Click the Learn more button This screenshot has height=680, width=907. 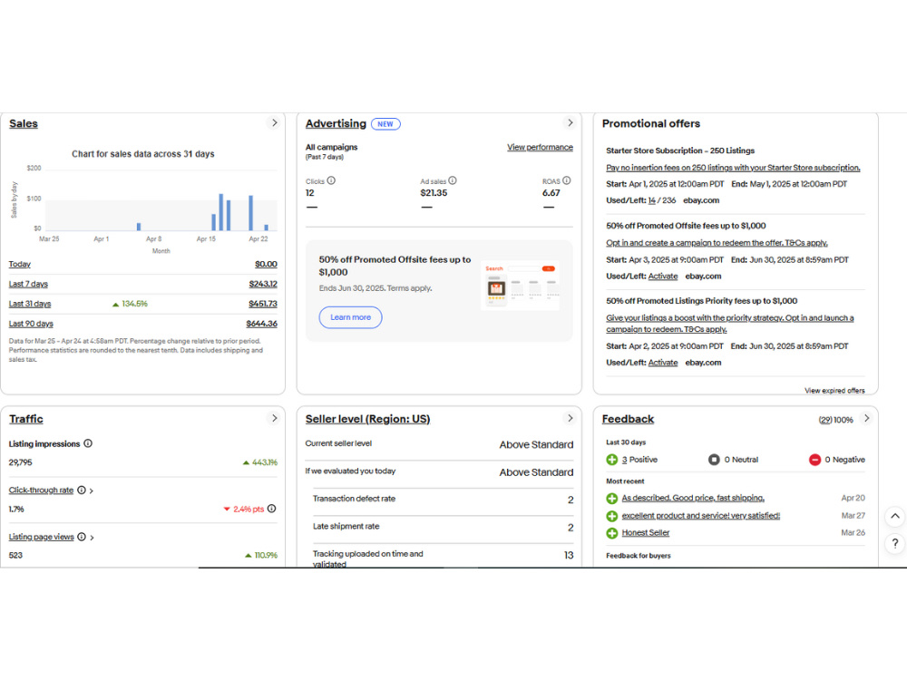pyautogui.click(x=350, y=317)
